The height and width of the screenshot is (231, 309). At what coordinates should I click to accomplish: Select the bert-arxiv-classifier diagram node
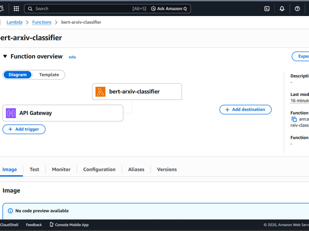[x=137, y=92]
